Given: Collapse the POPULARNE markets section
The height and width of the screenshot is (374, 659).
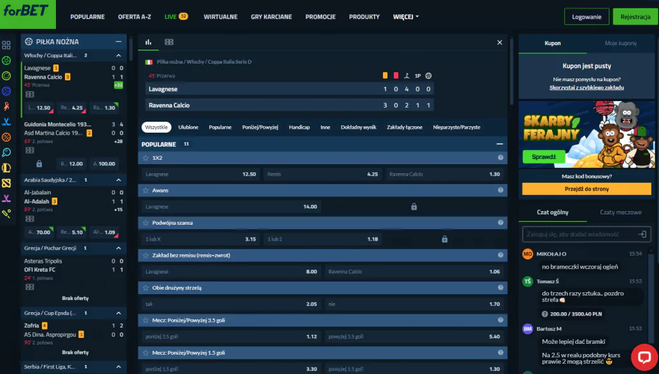Looking at the screenshot, I should pyautogui.click(x=499, y=144).
